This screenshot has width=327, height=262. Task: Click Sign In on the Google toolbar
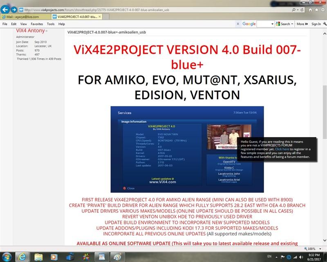pyautogui.click(x=316, y=24)
